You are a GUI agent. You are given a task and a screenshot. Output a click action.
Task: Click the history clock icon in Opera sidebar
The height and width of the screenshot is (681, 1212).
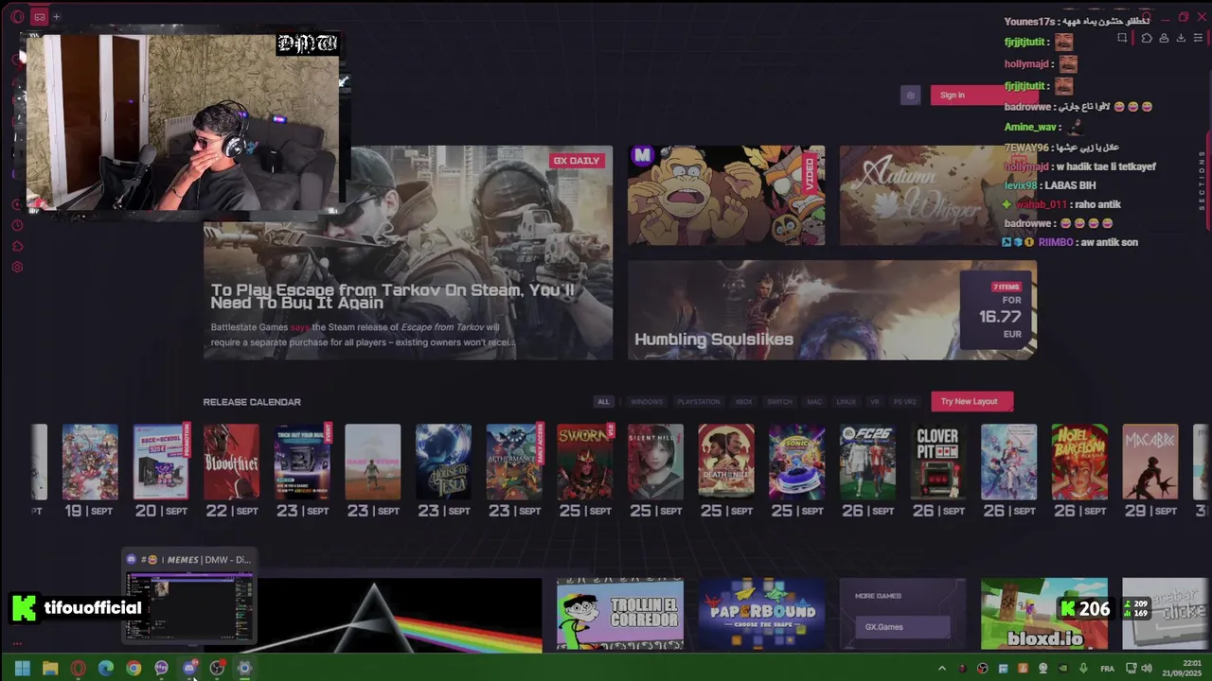[x=17, y=225]
